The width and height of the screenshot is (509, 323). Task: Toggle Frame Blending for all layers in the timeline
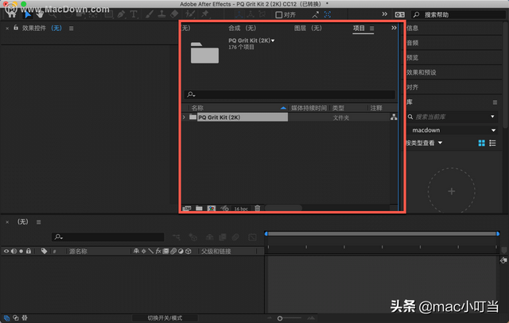point(223,237)
